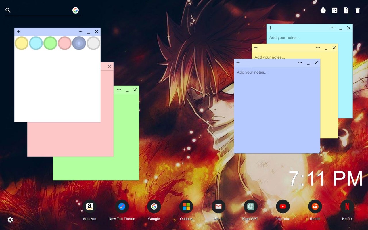Viewport: 368px width, 230px height.
Task: Minimize the green sticky note
Action: pyautogui.click(x=127, y=90)
